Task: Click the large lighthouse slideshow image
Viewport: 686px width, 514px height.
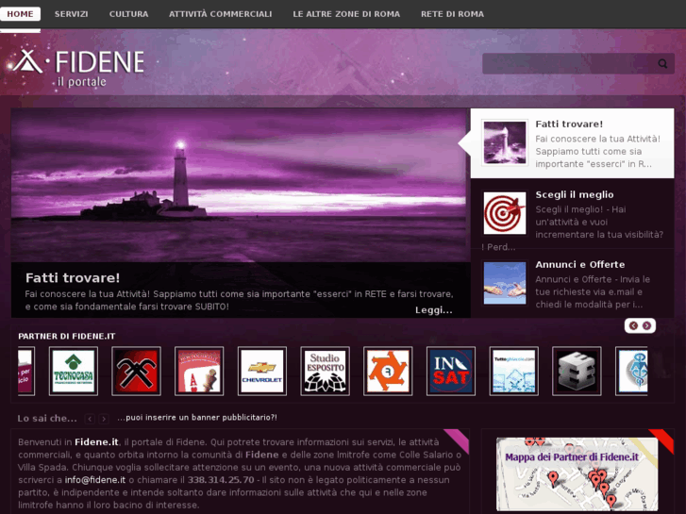Action: point(240,185)
